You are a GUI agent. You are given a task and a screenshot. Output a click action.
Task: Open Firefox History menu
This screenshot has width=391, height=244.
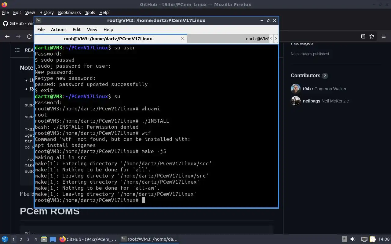tap(46, 13)
